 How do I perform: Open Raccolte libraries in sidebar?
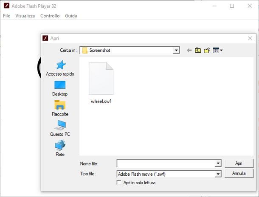pyautogui.click(x=60, y=108)
